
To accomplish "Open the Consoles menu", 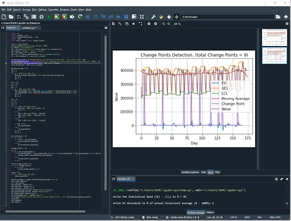I will point(53,10).
